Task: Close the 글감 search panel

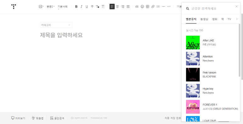Action: (236, 6)
